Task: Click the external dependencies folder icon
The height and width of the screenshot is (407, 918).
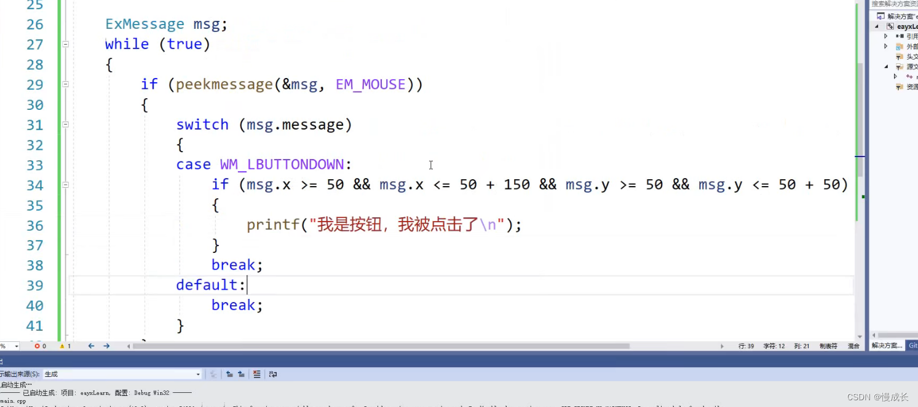Action: point(900,46)
